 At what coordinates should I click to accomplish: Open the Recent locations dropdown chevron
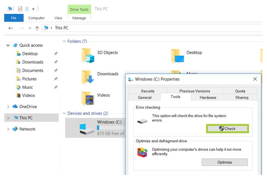click(x=30, y=28)
